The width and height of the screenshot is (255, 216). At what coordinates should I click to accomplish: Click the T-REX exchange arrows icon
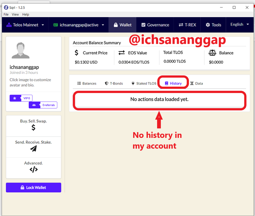[x=181, y=25]
